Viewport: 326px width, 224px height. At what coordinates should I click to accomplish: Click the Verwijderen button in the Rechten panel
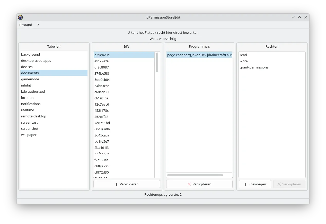point(289,184)
